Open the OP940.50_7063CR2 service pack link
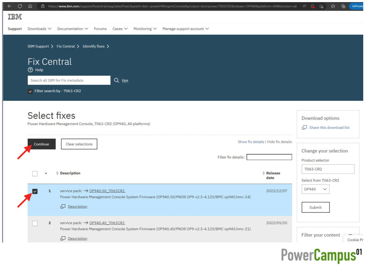This screenshot has width=367, height=268. pyautogui.click(x=107, y=191)
